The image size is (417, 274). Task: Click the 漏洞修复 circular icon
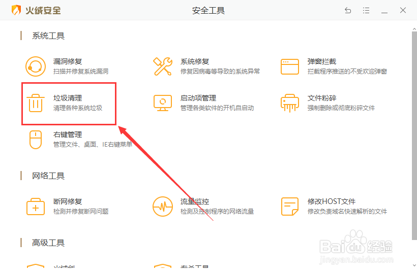point(36,66)
